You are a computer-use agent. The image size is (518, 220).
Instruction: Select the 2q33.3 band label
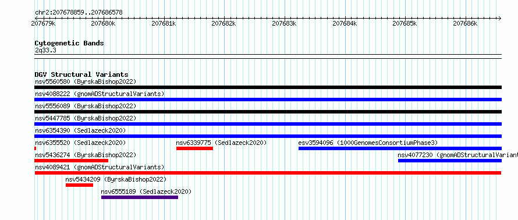click(45, 50)
